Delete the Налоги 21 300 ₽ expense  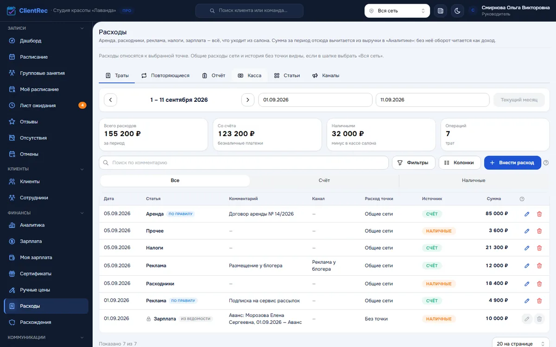pyautogui.click(x=539, y=248)
